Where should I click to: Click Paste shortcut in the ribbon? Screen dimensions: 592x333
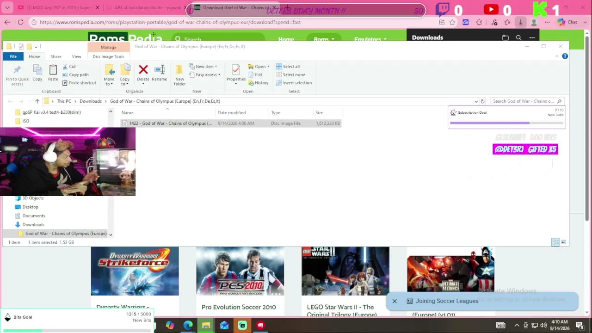point(79,83)
